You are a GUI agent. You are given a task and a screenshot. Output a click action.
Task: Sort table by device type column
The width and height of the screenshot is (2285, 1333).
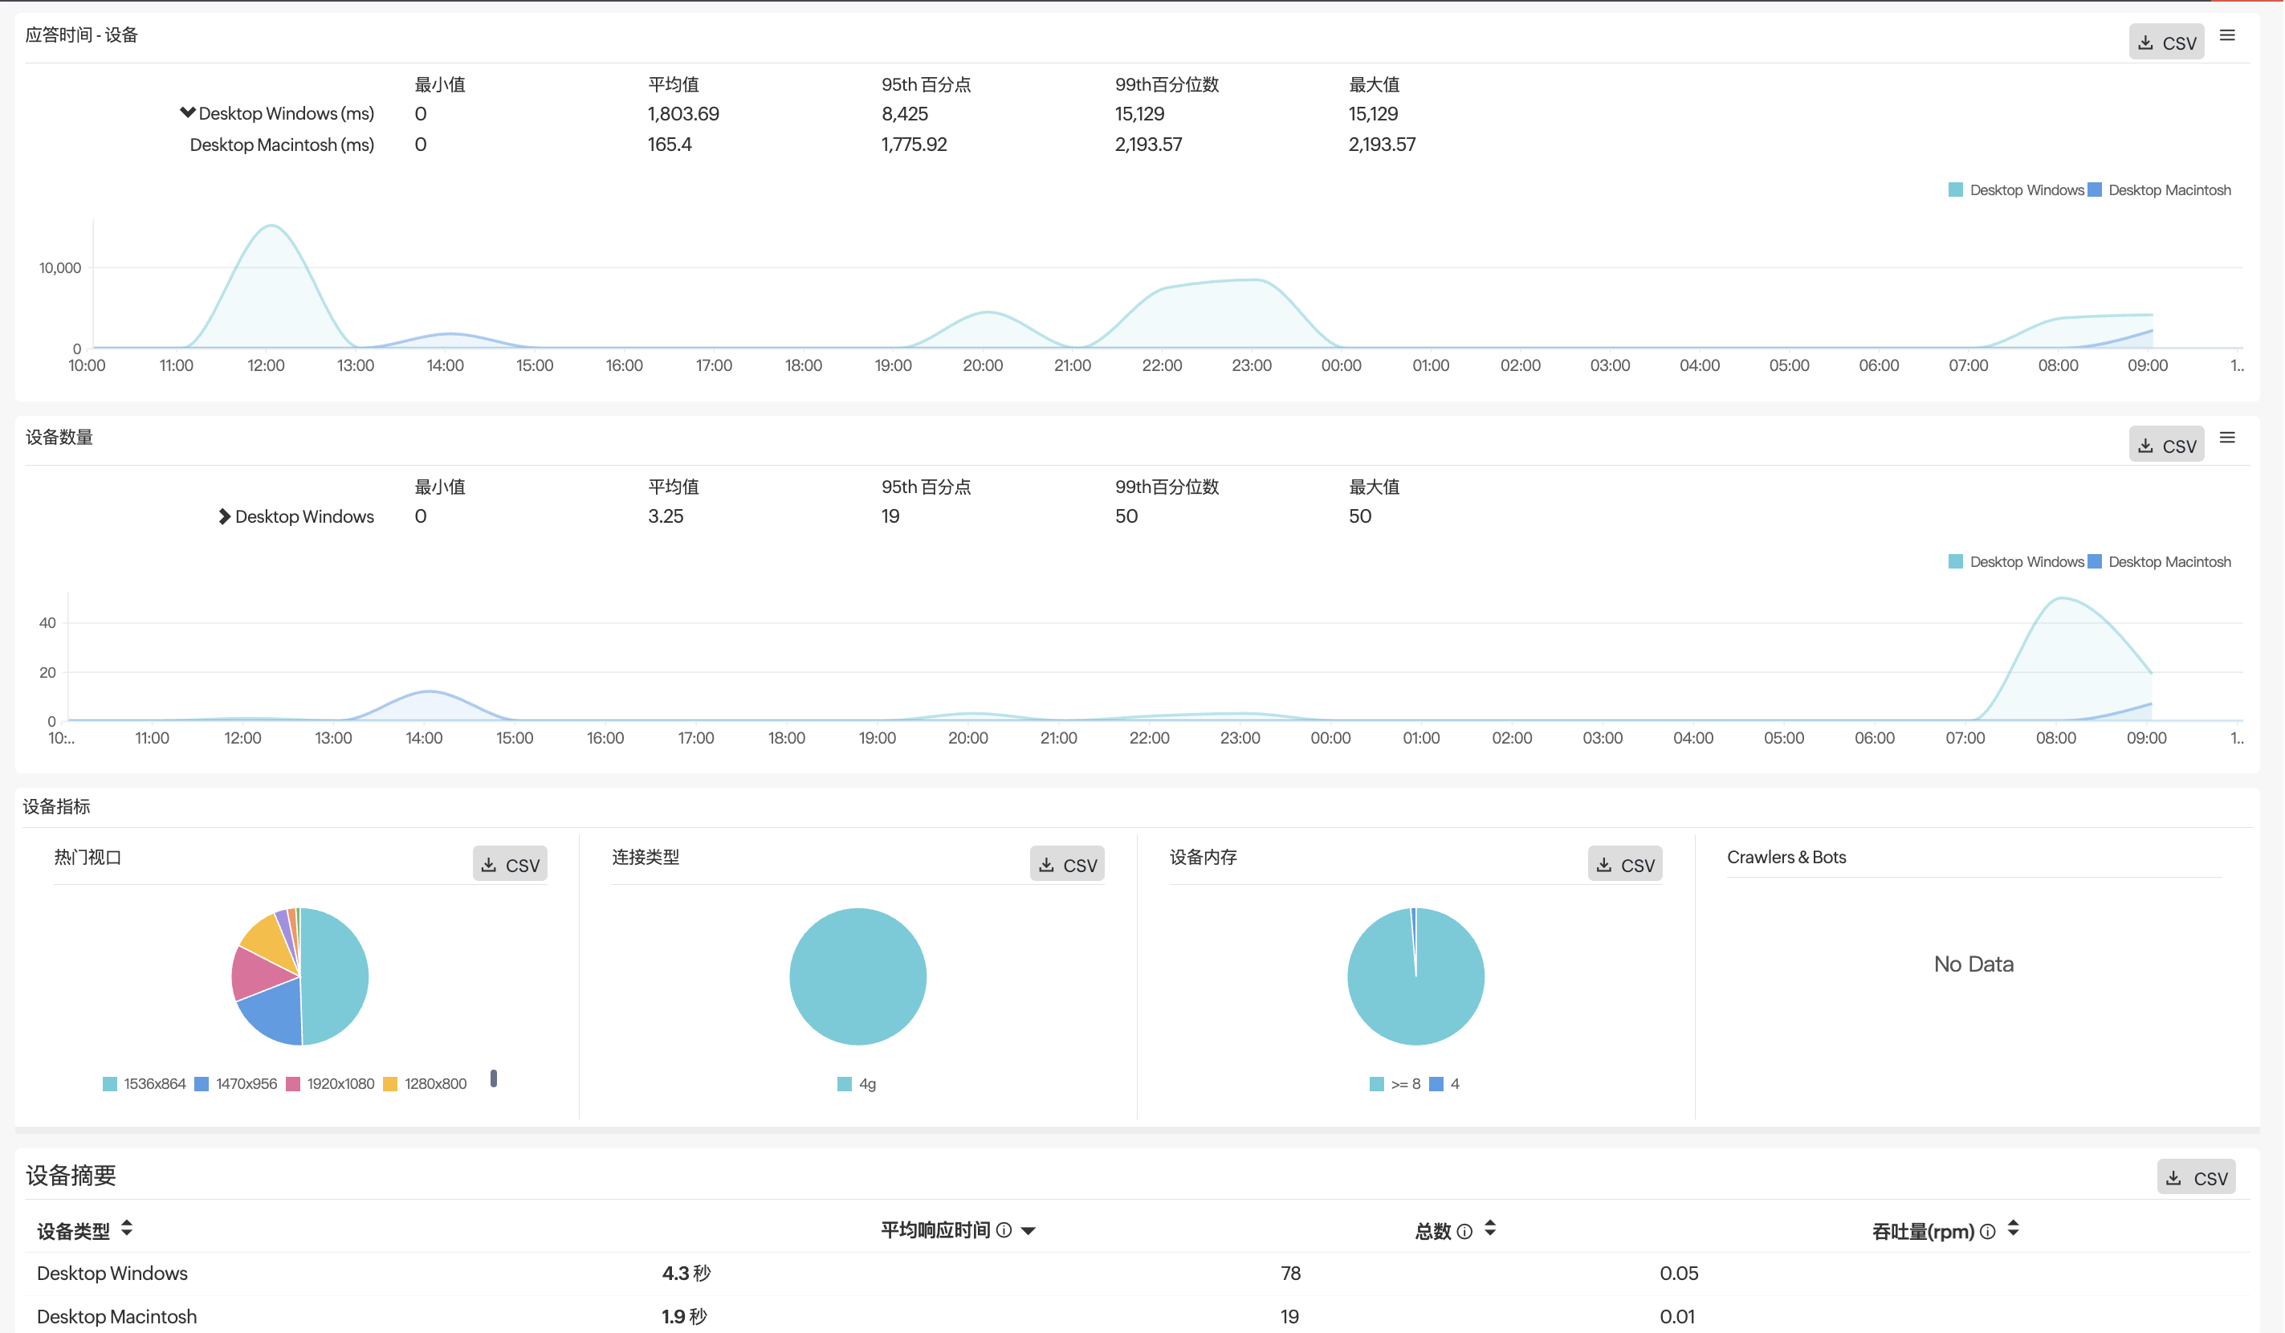(x=127, y=1229)
